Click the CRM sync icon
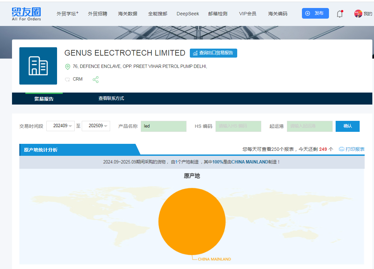Screen dimensions: 374x269 68,80
